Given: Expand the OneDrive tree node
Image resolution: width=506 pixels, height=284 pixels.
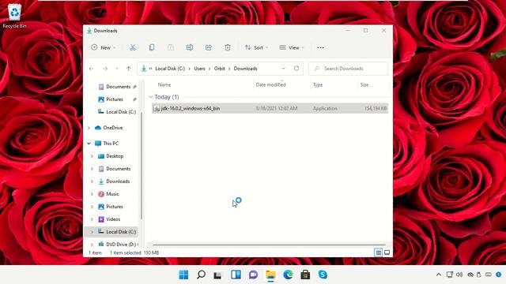Looking at the screenshot, I should [x=89, y=128].
